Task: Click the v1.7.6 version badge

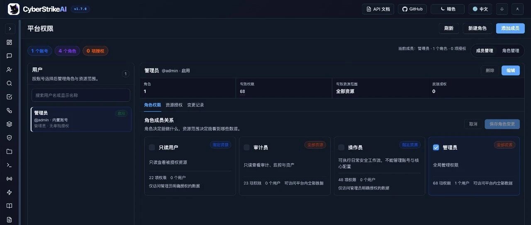Action: click(x=80, y=9)
